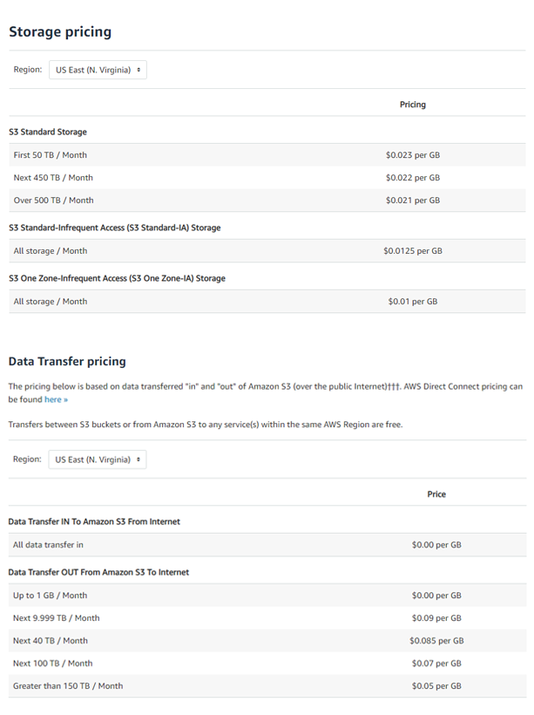Click the S3 One Zone-Infrequent Access section label
This screenshot has height=715, width=534.
click(117, 278)
